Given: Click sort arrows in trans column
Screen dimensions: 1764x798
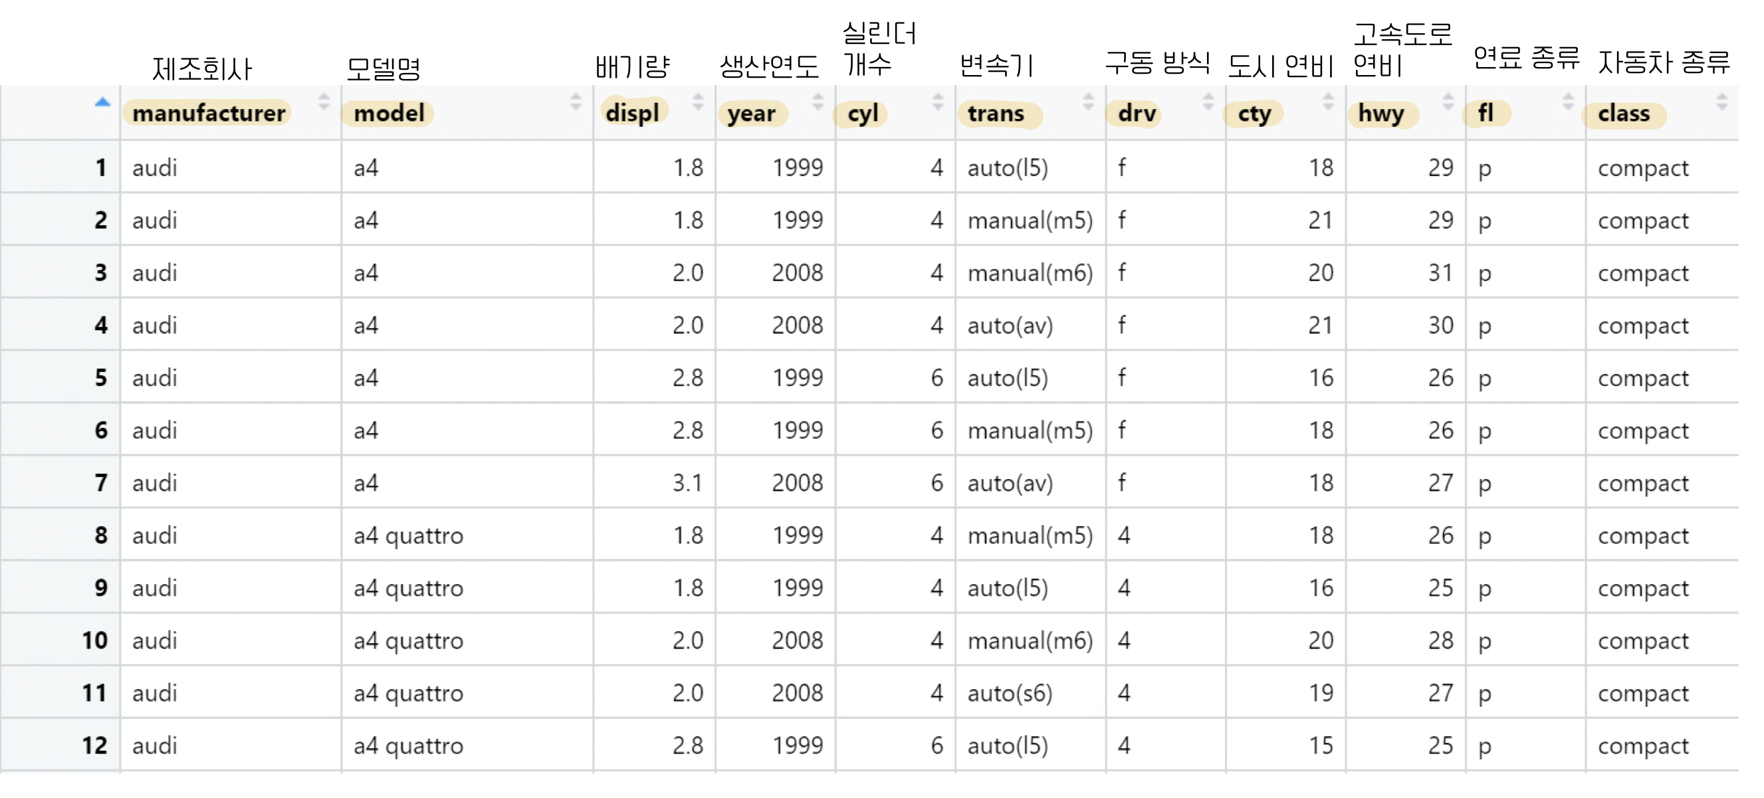Looking at the screenshot, I should point(1088,103).
